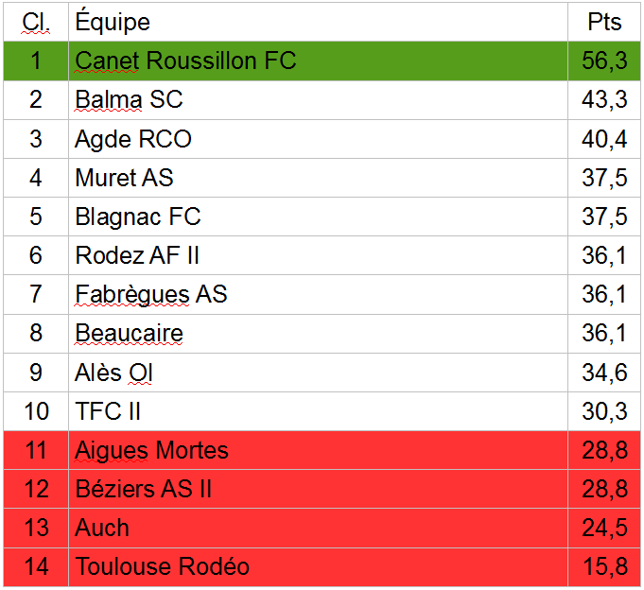Select the Fabrègues AS team cell
The height and width of the screenshot is (590, 644).
pyautogui.click(x=151, y=294)
